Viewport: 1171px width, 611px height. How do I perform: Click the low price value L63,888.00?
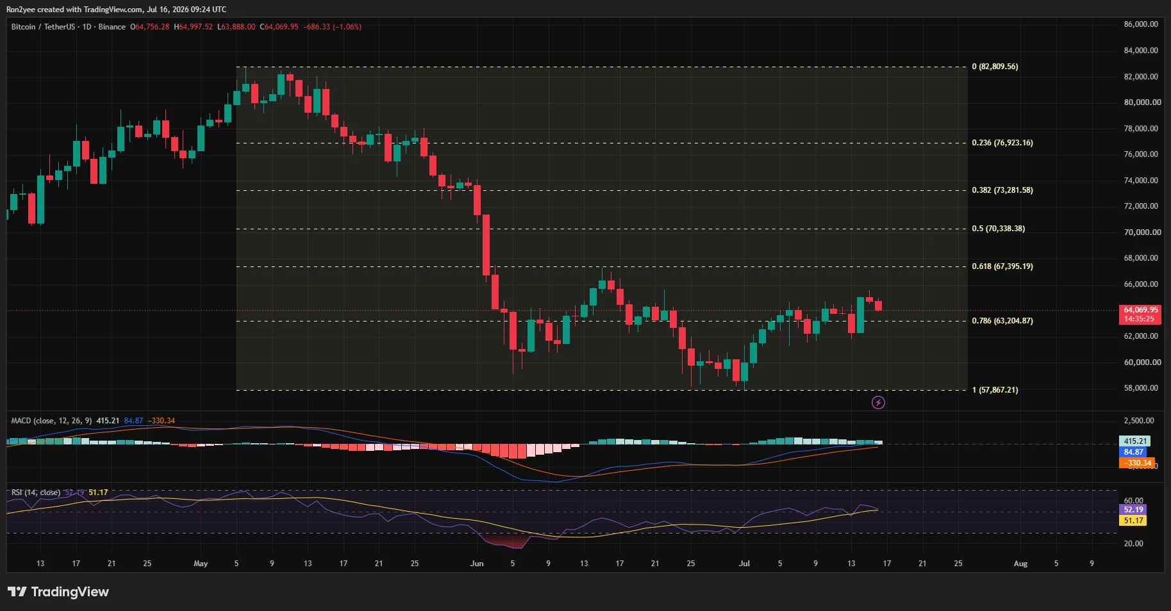click(x=237, y=27)
